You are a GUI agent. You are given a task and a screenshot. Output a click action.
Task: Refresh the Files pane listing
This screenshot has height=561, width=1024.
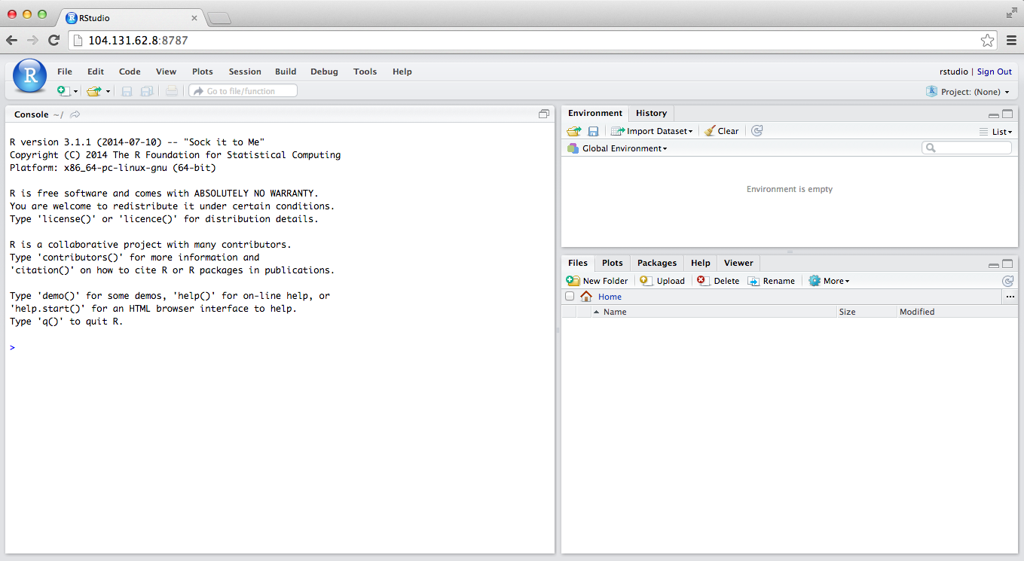click(x=1007, y=281)
